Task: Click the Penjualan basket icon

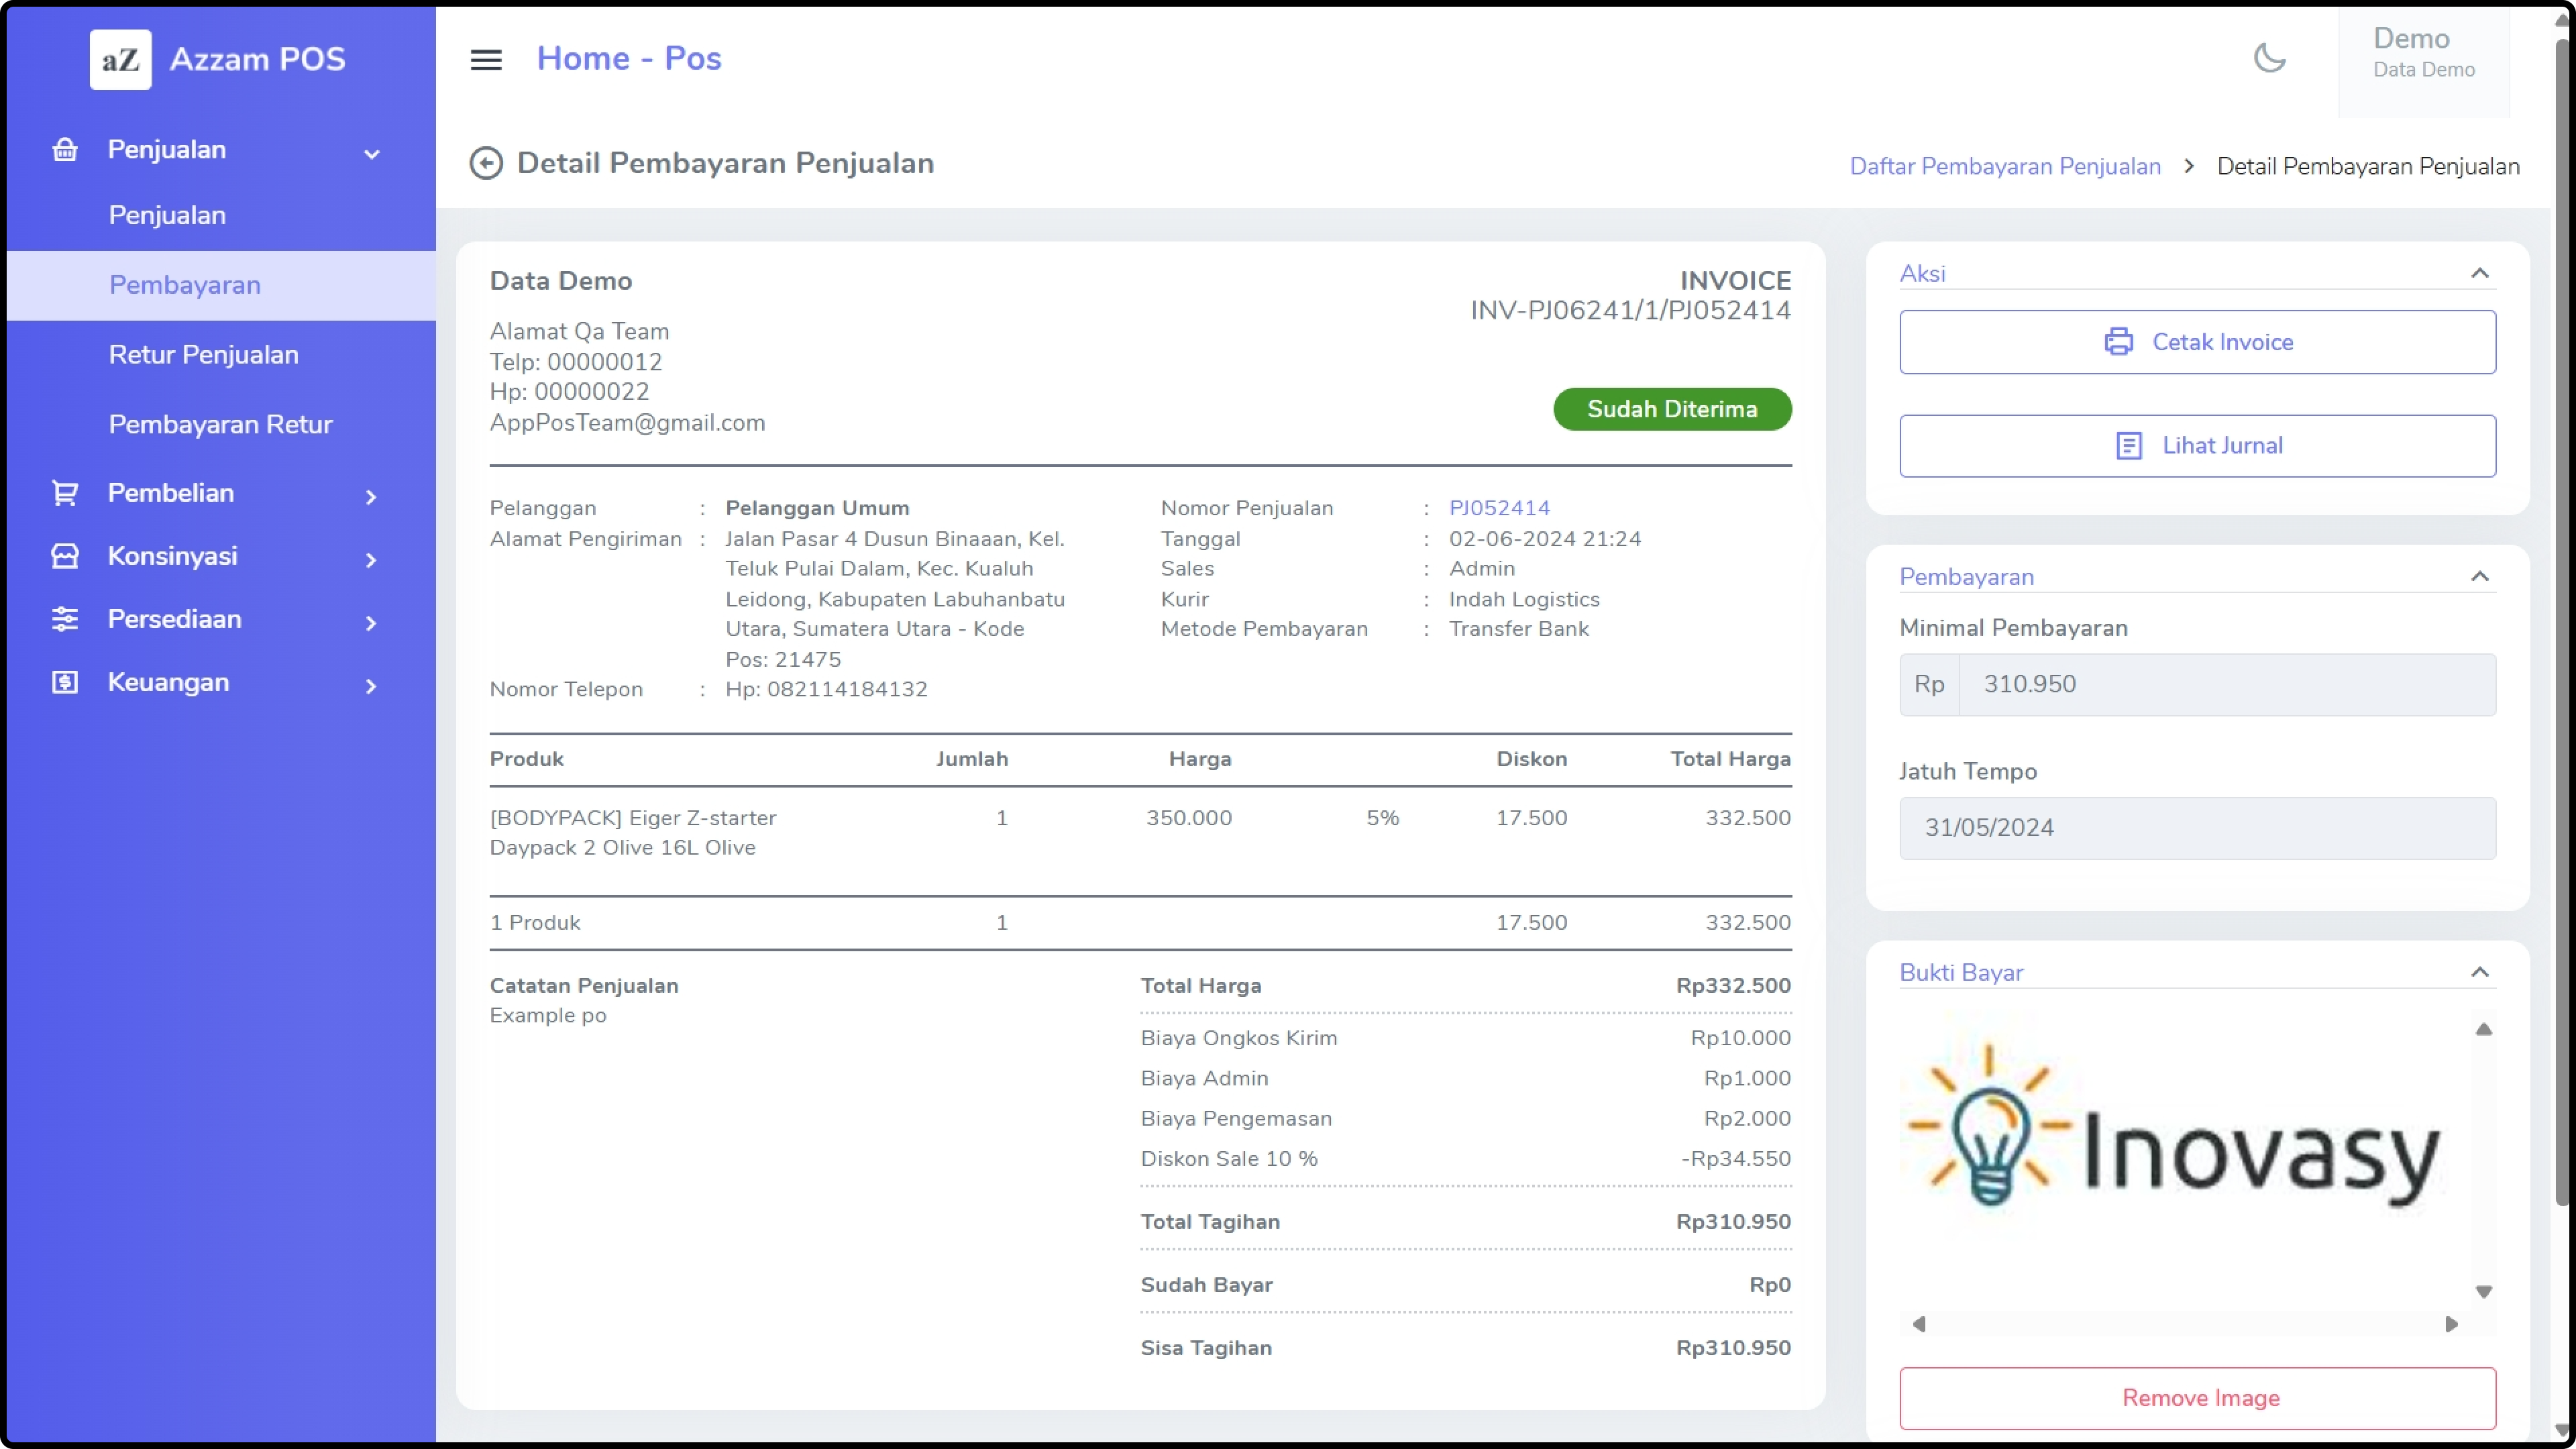Action: 65,150
